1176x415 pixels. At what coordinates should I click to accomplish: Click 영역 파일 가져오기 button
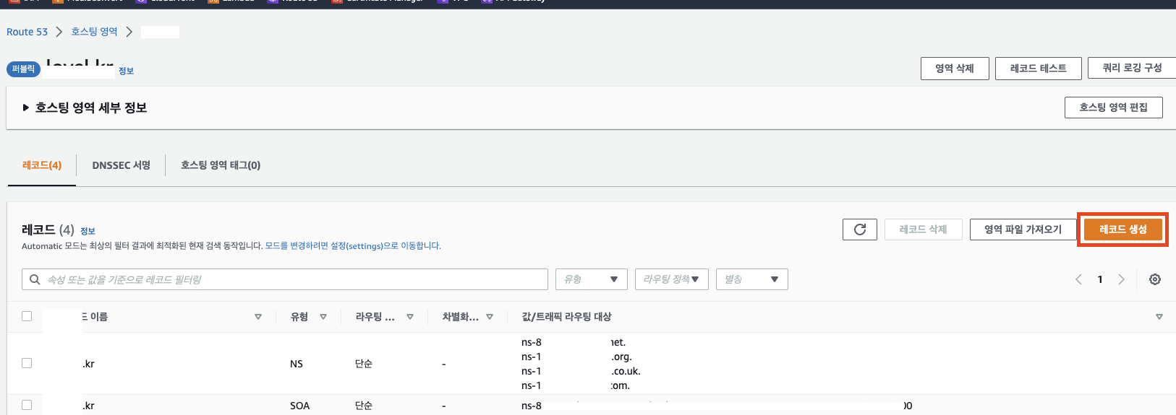(1023, 230)
